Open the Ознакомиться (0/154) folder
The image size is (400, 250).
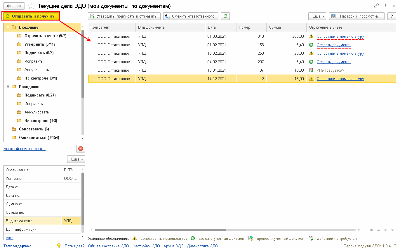pos(39,138)
